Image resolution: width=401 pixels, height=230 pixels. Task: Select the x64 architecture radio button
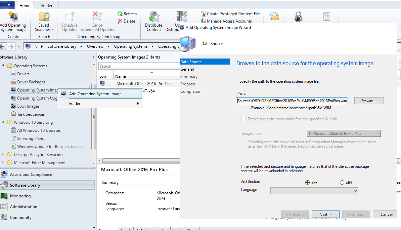click(342, 182)
